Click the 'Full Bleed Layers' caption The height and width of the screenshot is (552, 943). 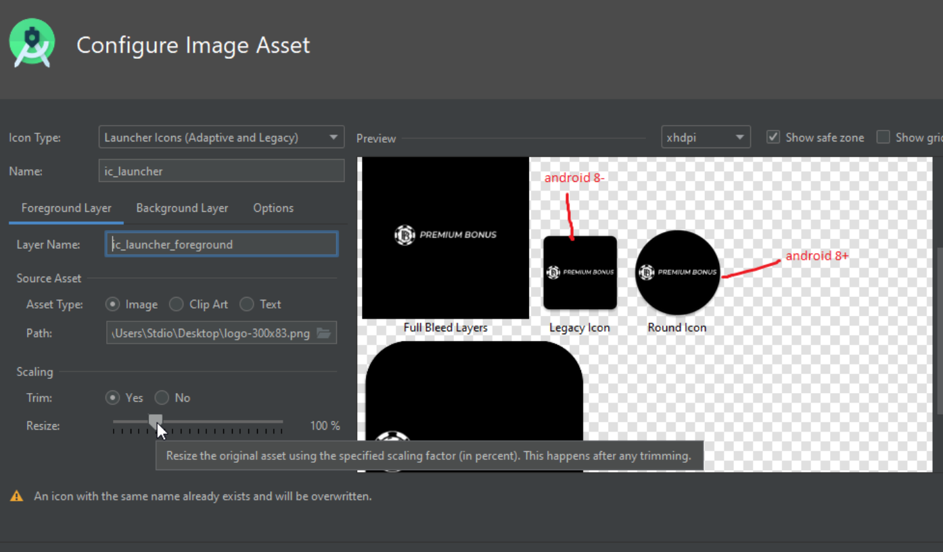pyautogui.click(x=445, y=327)
